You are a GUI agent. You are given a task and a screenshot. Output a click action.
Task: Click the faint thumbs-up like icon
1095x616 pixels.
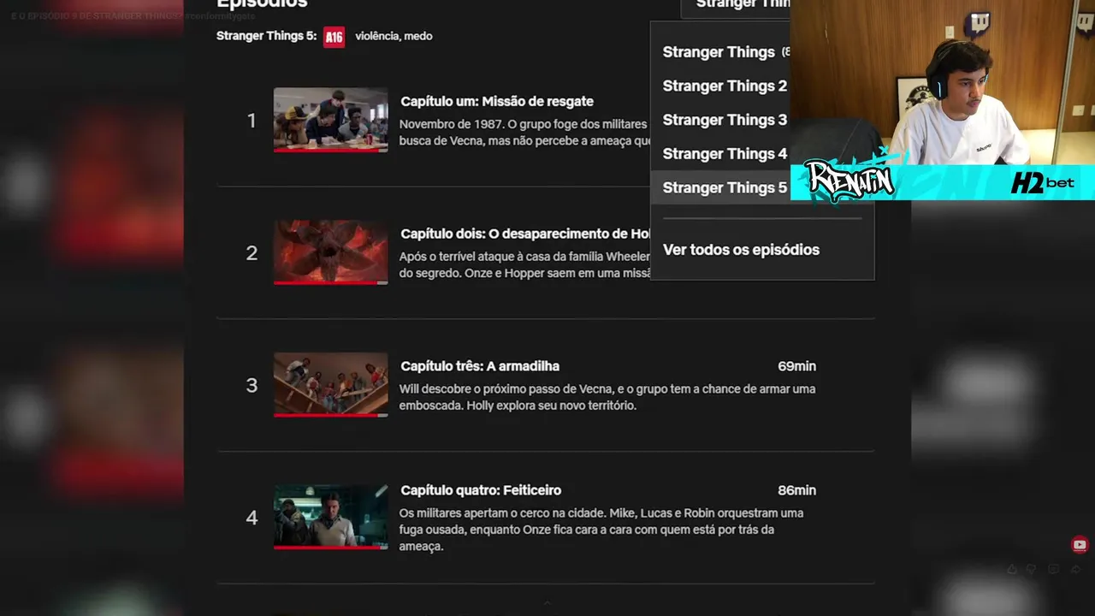(x=1012, y=569)
